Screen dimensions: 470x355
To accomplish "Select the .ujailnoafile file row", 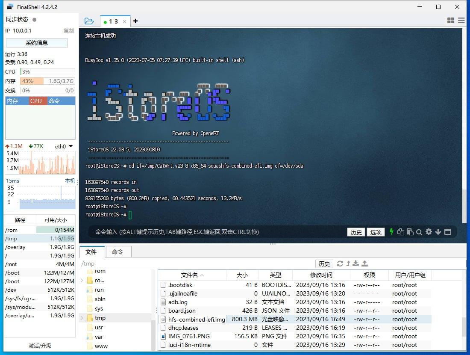I will 295,293.
